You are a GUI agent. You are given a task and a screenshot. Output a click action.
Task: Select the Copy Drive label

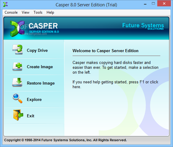pos(37,51)
